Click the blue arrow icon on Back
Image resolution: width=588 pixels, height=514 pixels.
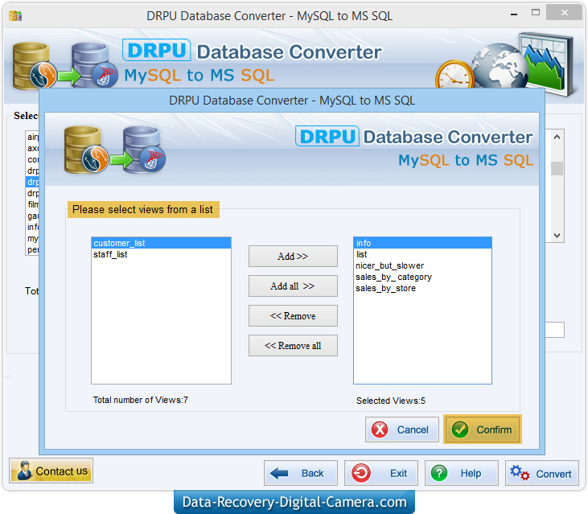[279, 473]
